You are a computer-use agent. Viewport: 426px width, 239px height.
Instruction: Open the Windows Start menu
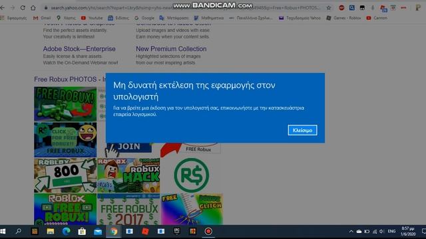pos(3,232)
